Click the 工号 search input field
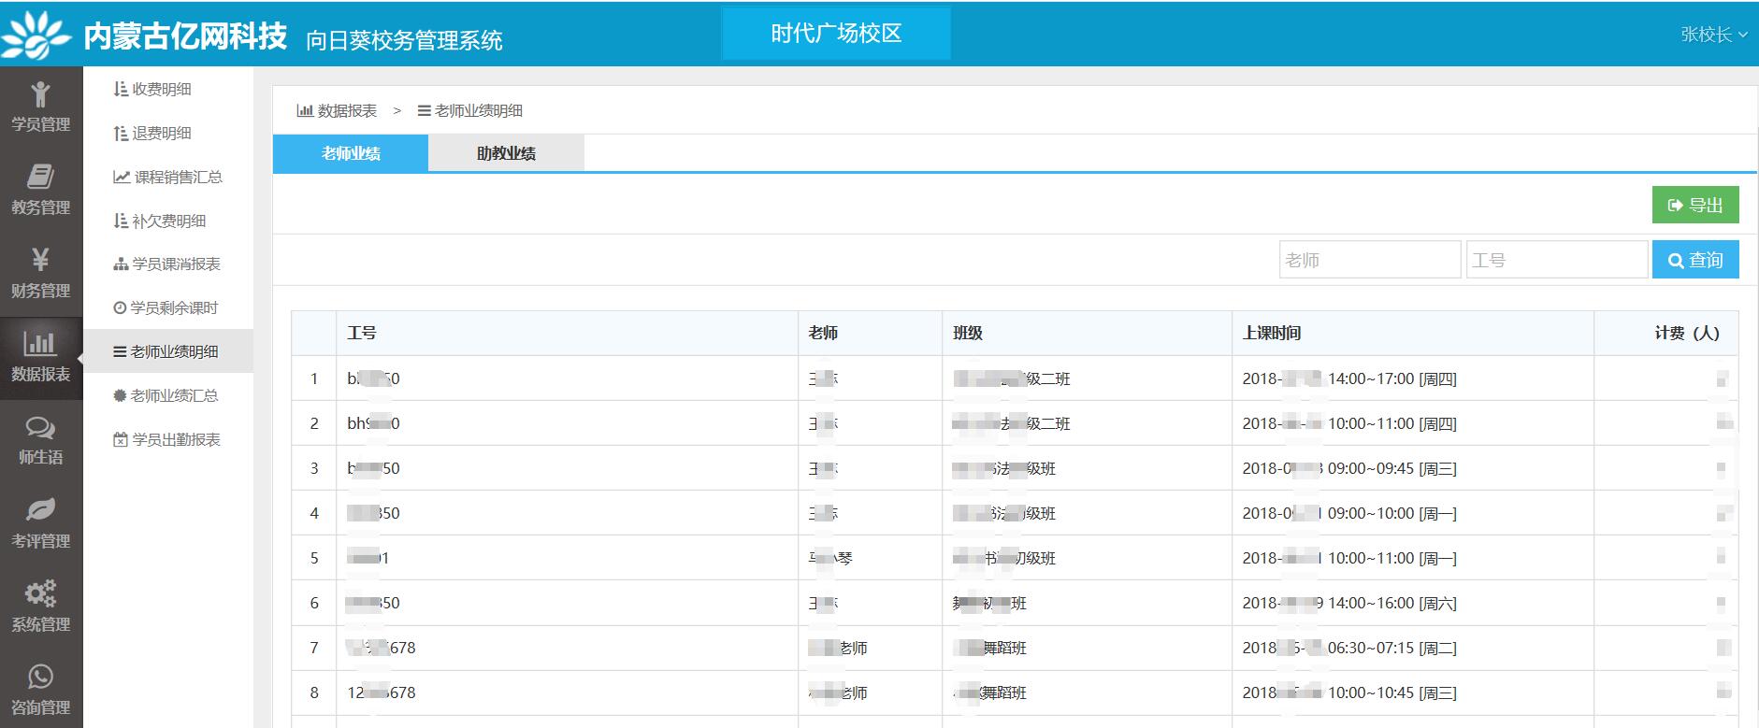This screenshot has height=728, width=1759. coord(1556,260)
